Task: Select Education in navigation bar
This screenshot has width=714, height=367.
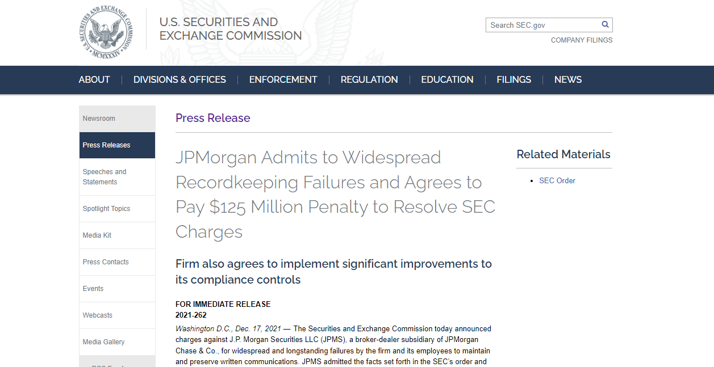Action: coord(447,80)
